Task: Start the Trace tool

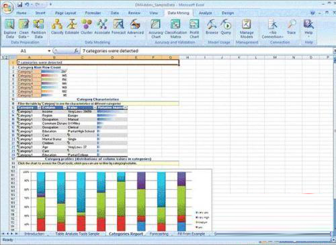Action: 291,27
